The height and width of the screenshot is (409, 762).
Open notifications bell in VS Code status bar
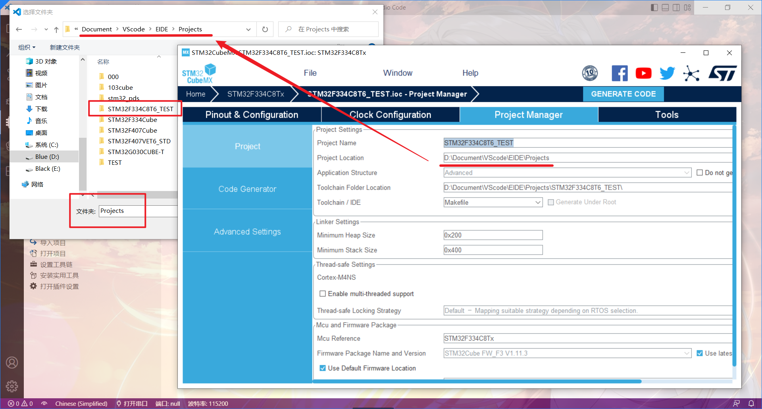click(751, 403)
